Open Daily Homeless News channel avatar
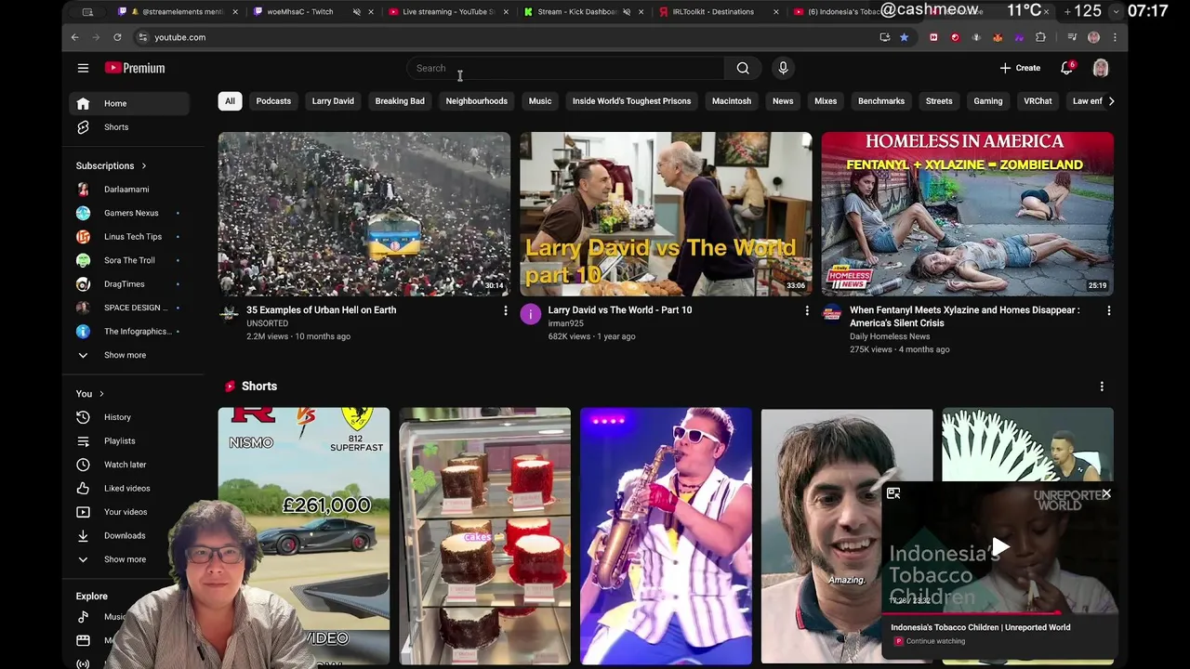1190x669 pixels. point(832,314)
